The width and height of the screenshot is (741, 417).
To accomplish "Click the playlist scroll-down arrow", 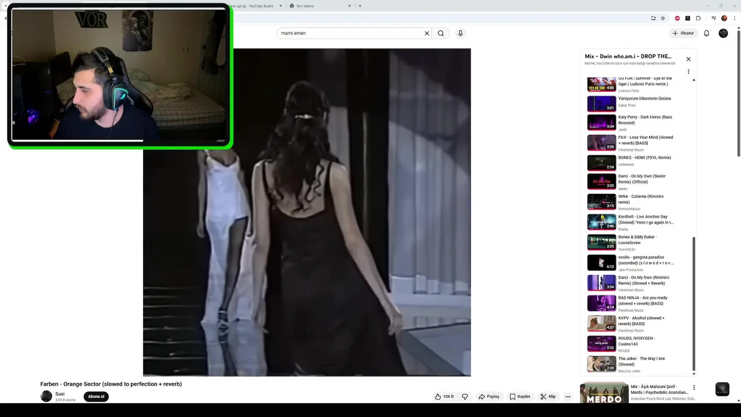I will (694, 374).
